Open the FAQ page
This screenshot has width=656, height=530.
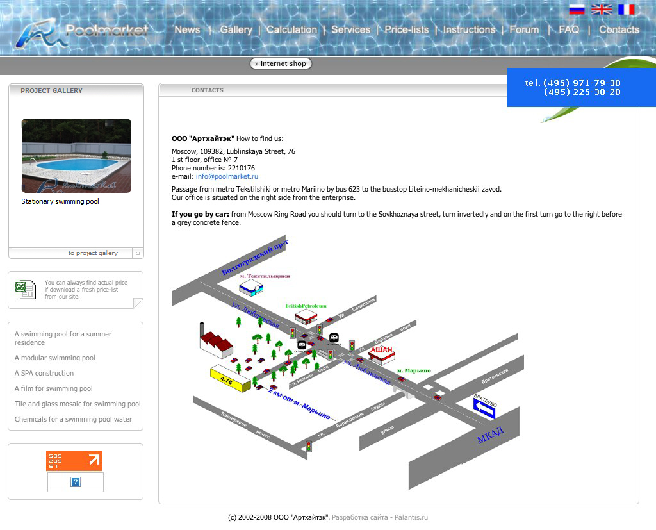(x=568, y=29)
